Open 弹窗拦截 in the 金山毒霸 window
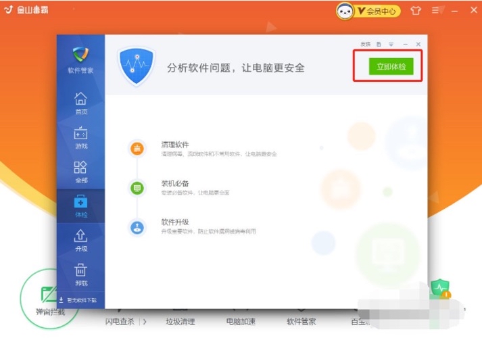 [x=50, y=299]
